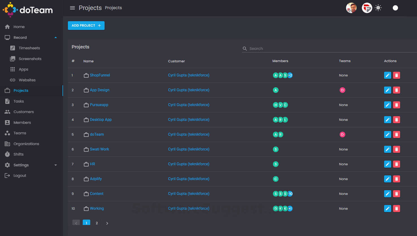Click the edit pencil for ShopFunnel
The height and width of the screenshot is (236, 417).
click(x=387, y=75)
